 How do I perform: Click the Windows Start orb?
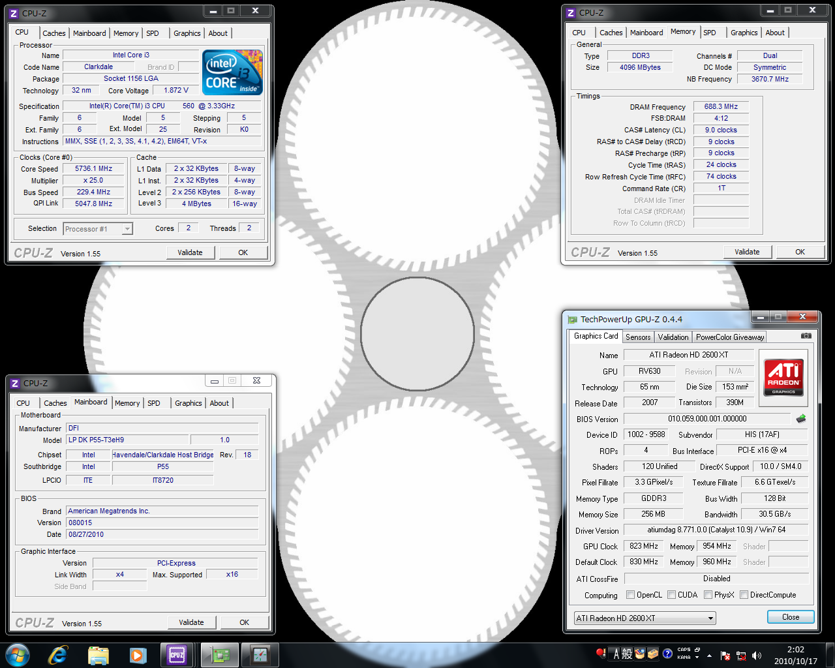click(x=18, y=655)
